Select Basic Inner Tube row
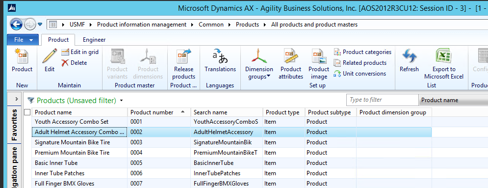488x188 pixels. coord(232,163)
